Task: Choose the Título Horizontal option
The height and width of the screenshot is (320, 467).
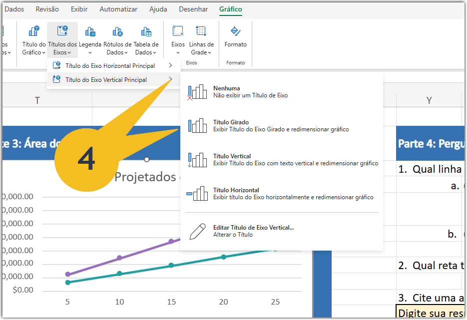Action: point(282,194)
